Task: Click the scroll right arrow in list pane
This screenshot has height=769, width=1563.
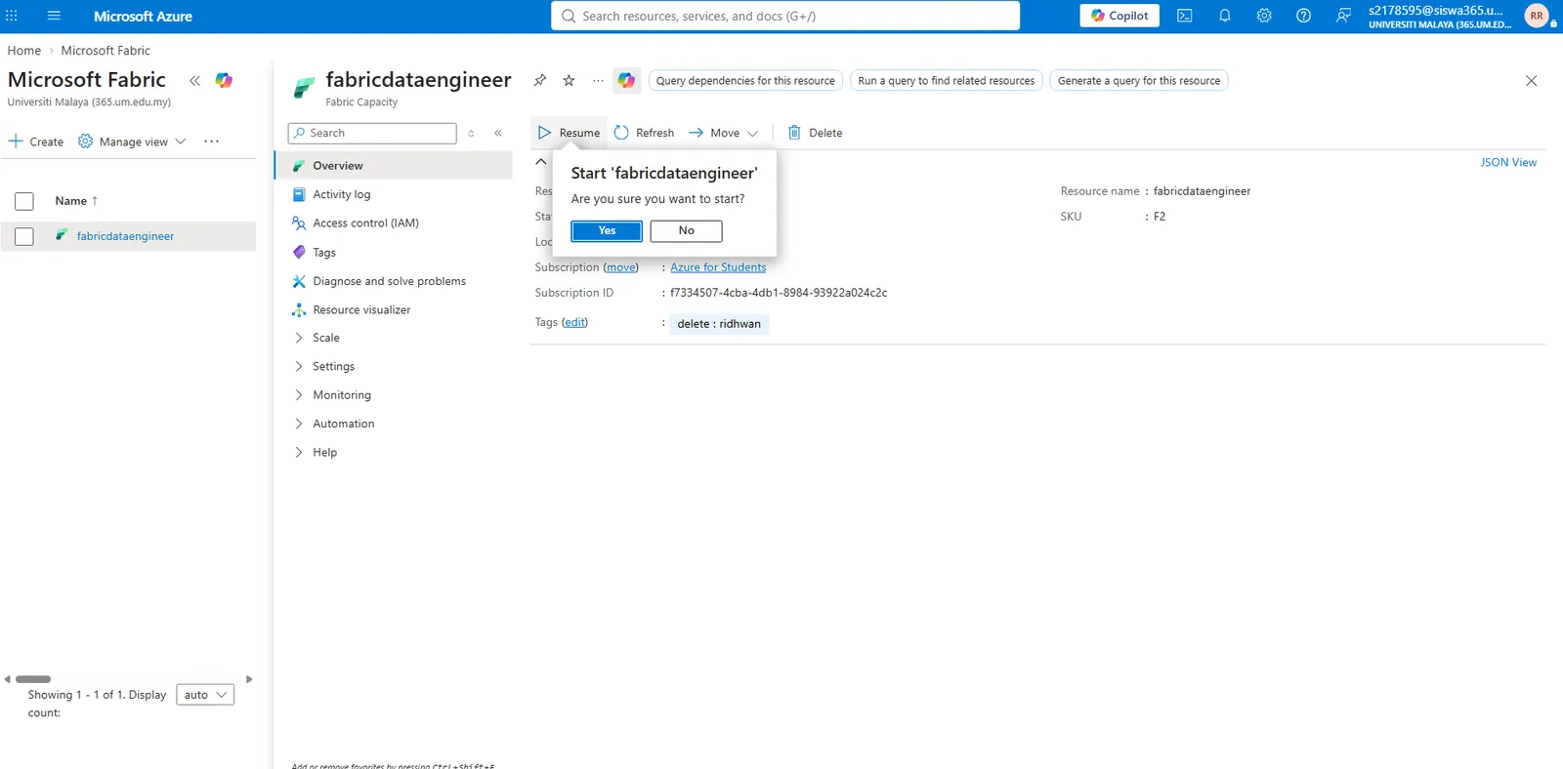Action: pos(249,679)
